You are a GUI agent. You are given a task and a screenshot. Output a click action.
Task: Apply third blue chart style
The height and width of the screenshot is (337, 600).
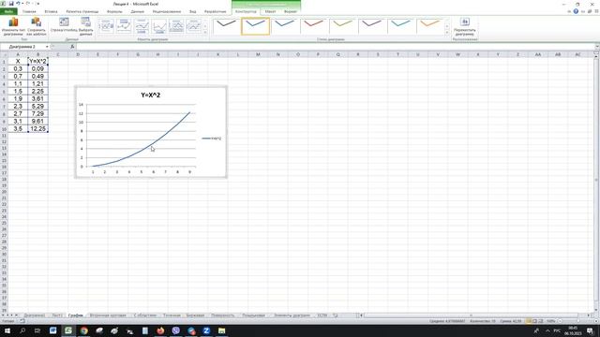(285, 25)
